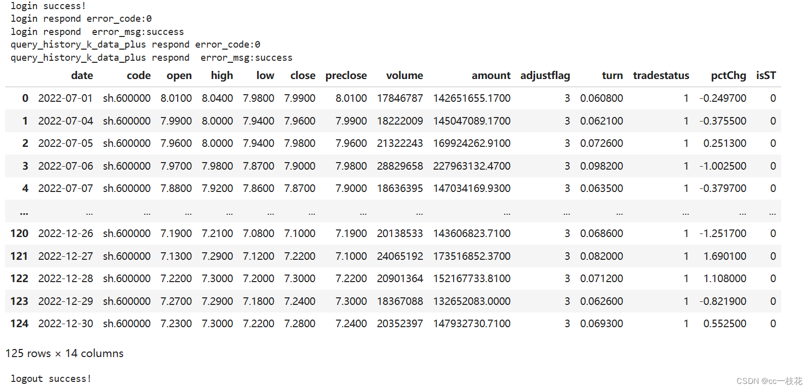Click high value 8.0400 in row 0
Image resolution: width=810 pixels, height=390 pixels.
pyautogui.click(x=218, y=98)
